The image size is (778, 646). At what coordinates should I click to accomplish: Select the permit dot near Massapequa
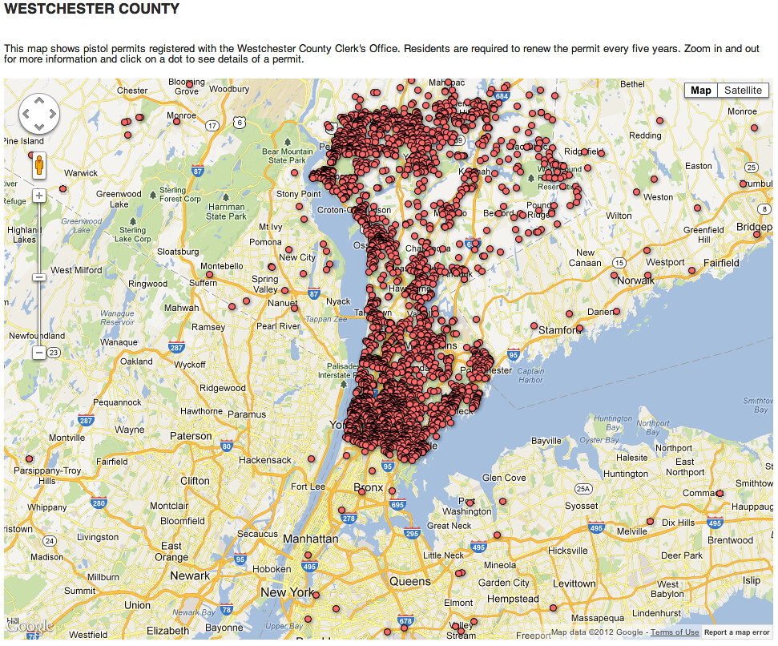(553, 608)
